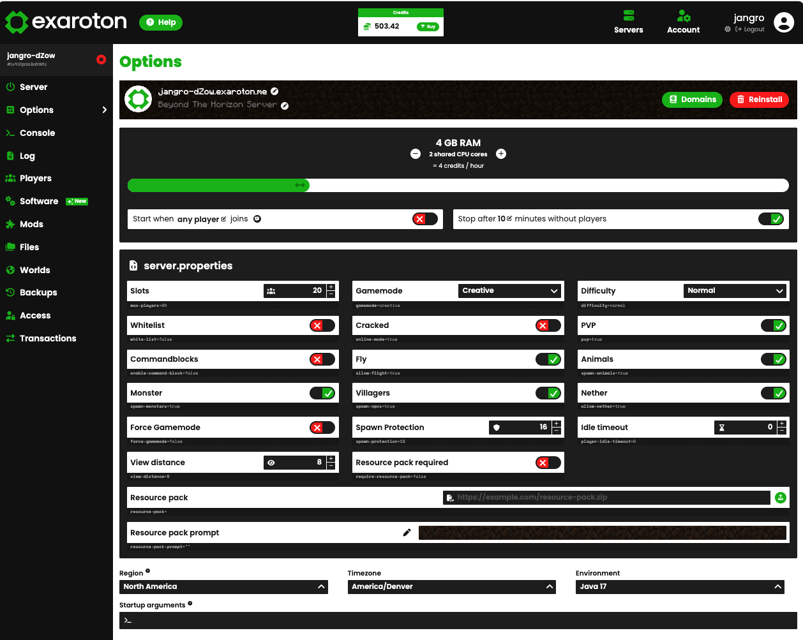803x640 pixels.
Task: Open the Servers page icon
Action: [x=629, y=15]
